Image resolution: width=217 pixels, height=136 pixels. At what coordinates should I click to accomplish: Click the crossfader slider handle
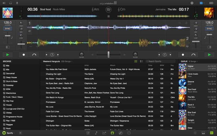108,55
